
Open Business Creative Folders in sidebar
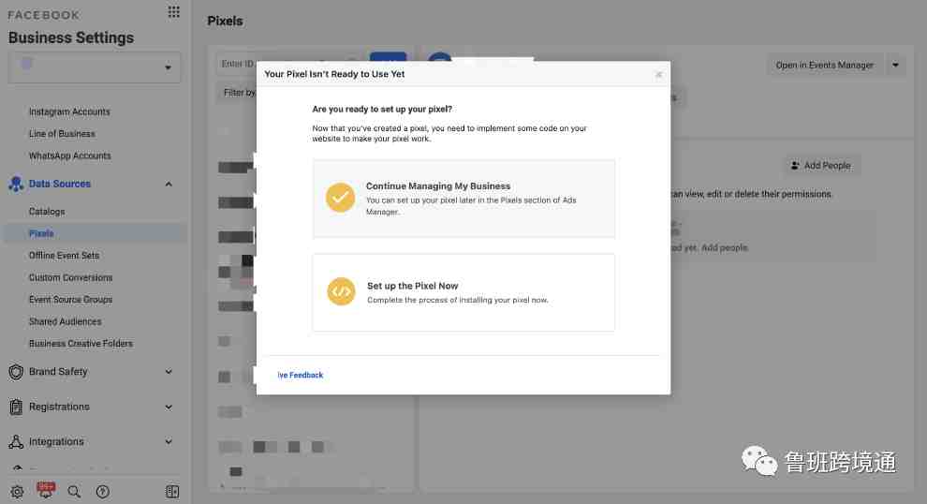(81, 343)
